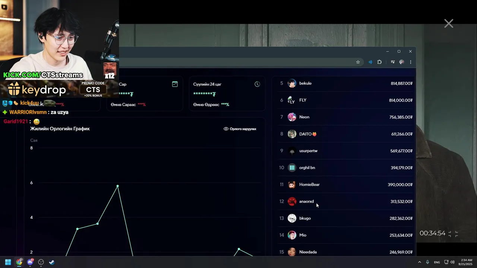Toggle Орлого харуулах income visibility
Image resolution: width=477 pixels, height=268 pixels.
[240, 129]
